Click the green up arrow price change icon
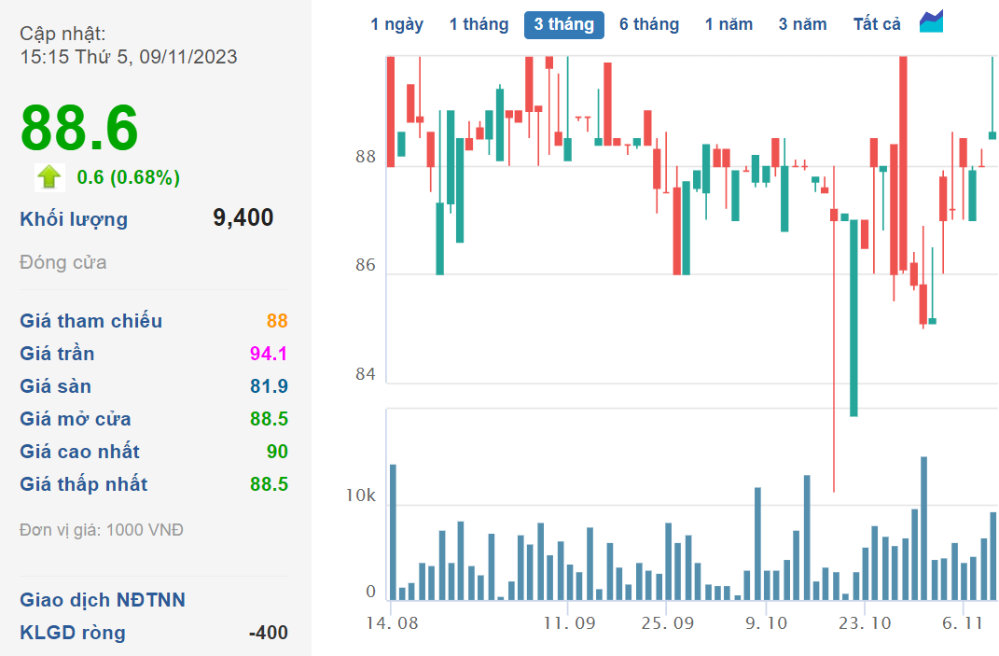Viewport: 999px width, 656px height. pyautogui.click(x=49, y=176)
